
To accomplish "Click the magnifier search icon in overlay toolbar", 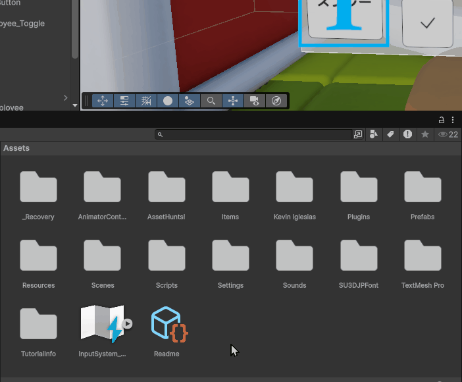I will coord(211,101).
